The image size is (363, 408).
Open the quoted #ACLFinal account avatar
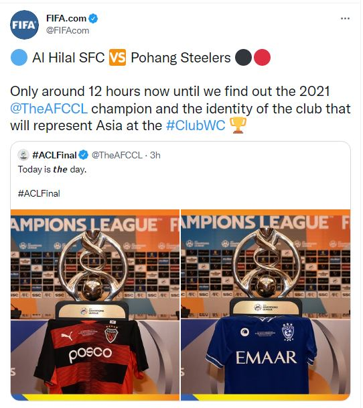tap(23, 155)
